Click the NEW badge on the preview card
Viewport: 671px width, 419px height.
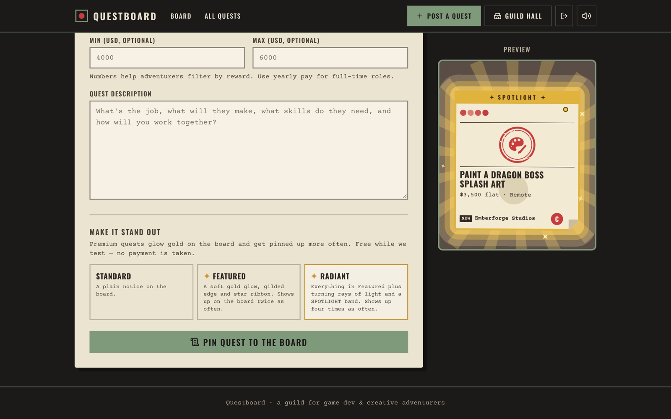point(466,218)
